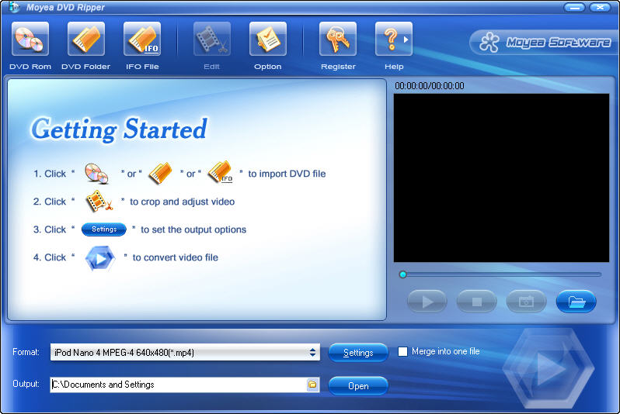
Task: Open the Help question mark icon
Action: [390, 39]
